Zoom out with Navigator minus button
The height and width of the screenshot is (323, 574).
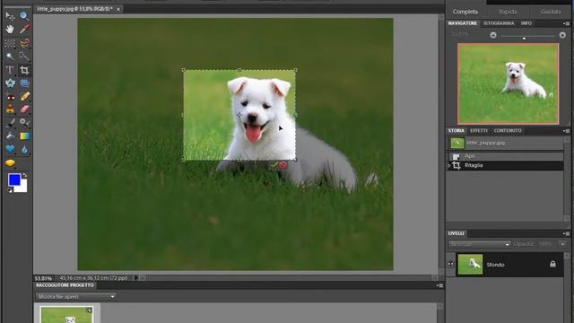(x=493, y=35)
